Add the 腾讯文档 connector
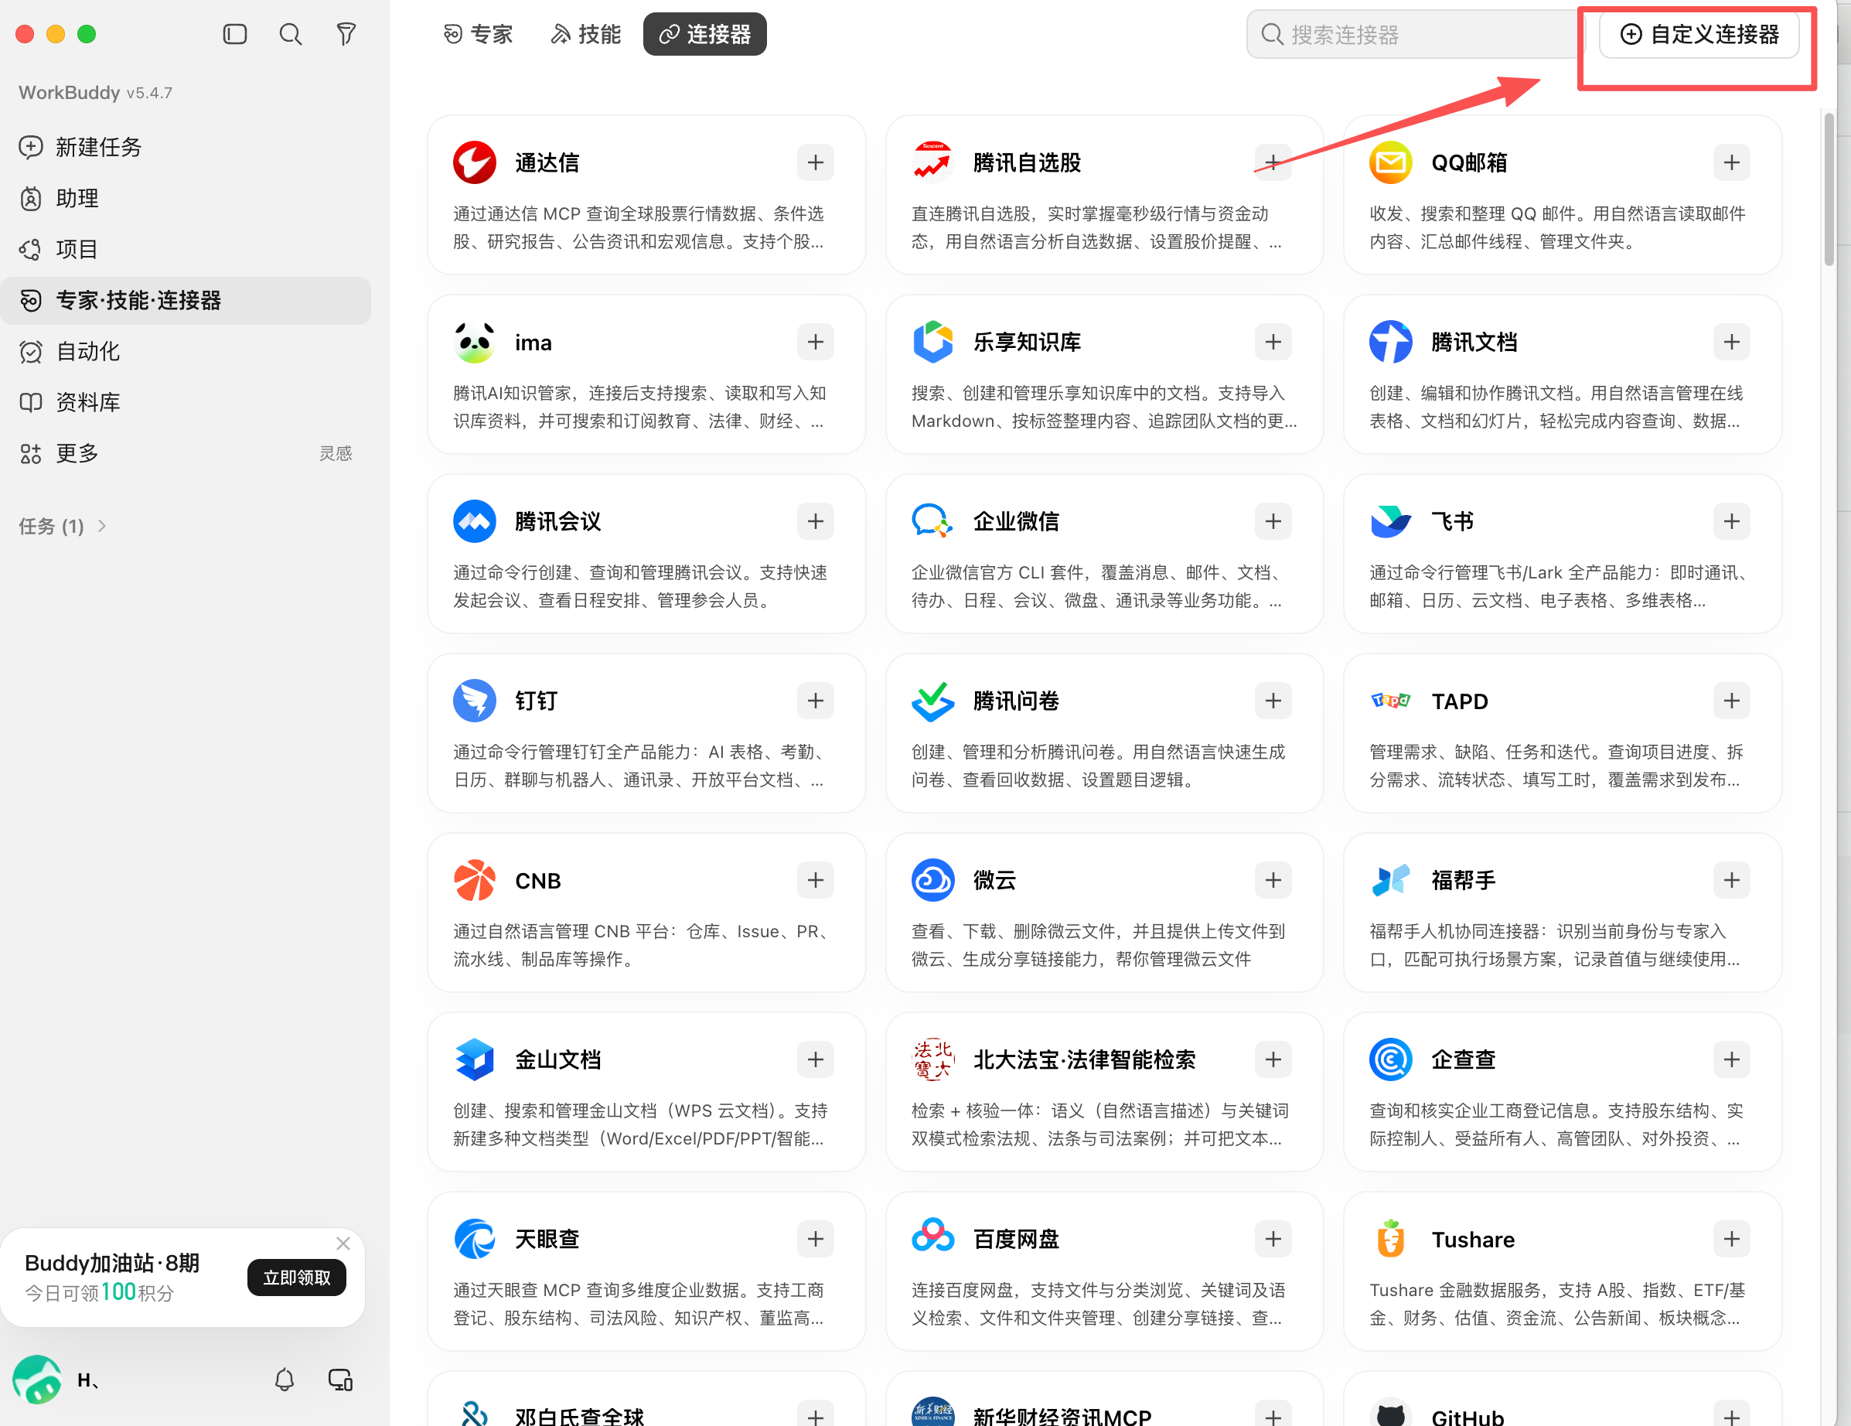 pyautogui.click(x=1731, y=342)
